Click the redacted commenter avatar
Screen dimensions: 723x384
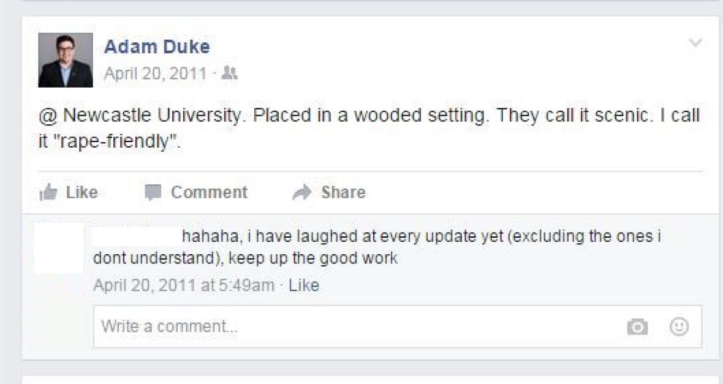[x=59, y=249]
